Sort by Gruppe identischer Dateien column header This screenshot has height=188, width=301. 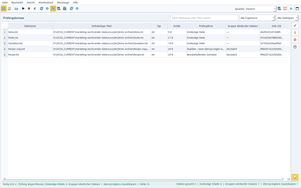[x=243, y=26]
